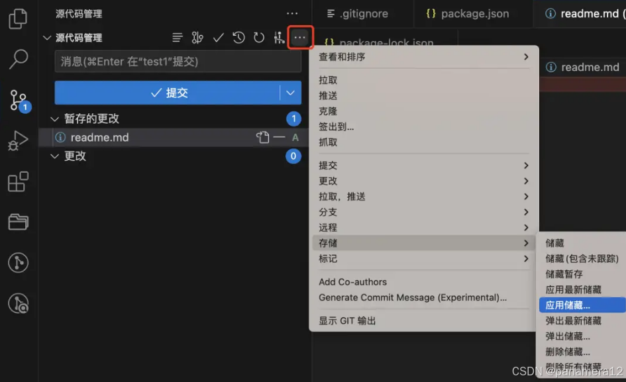626x382 pixels.
Task: Choose 储藏暂存 in submenu
Action: click(x=582, y=274)
